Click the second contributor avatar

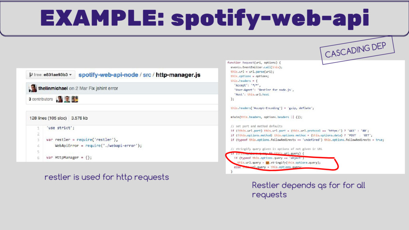coord(67,99)
